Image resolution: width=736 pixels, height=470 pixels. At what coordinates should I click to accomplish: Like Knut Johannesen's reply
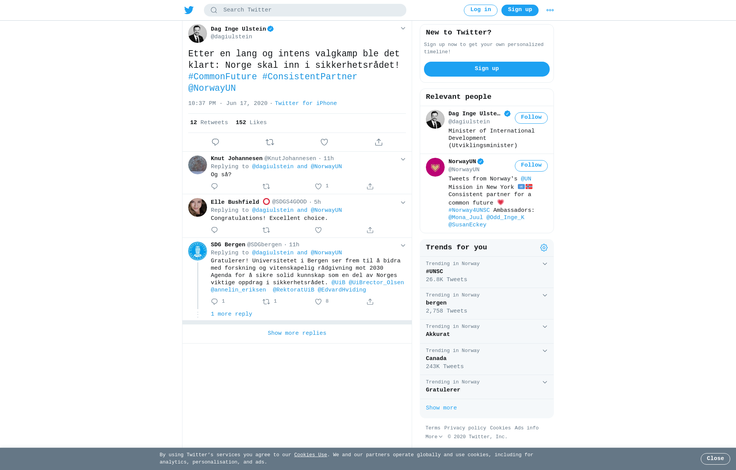point(318,186)
